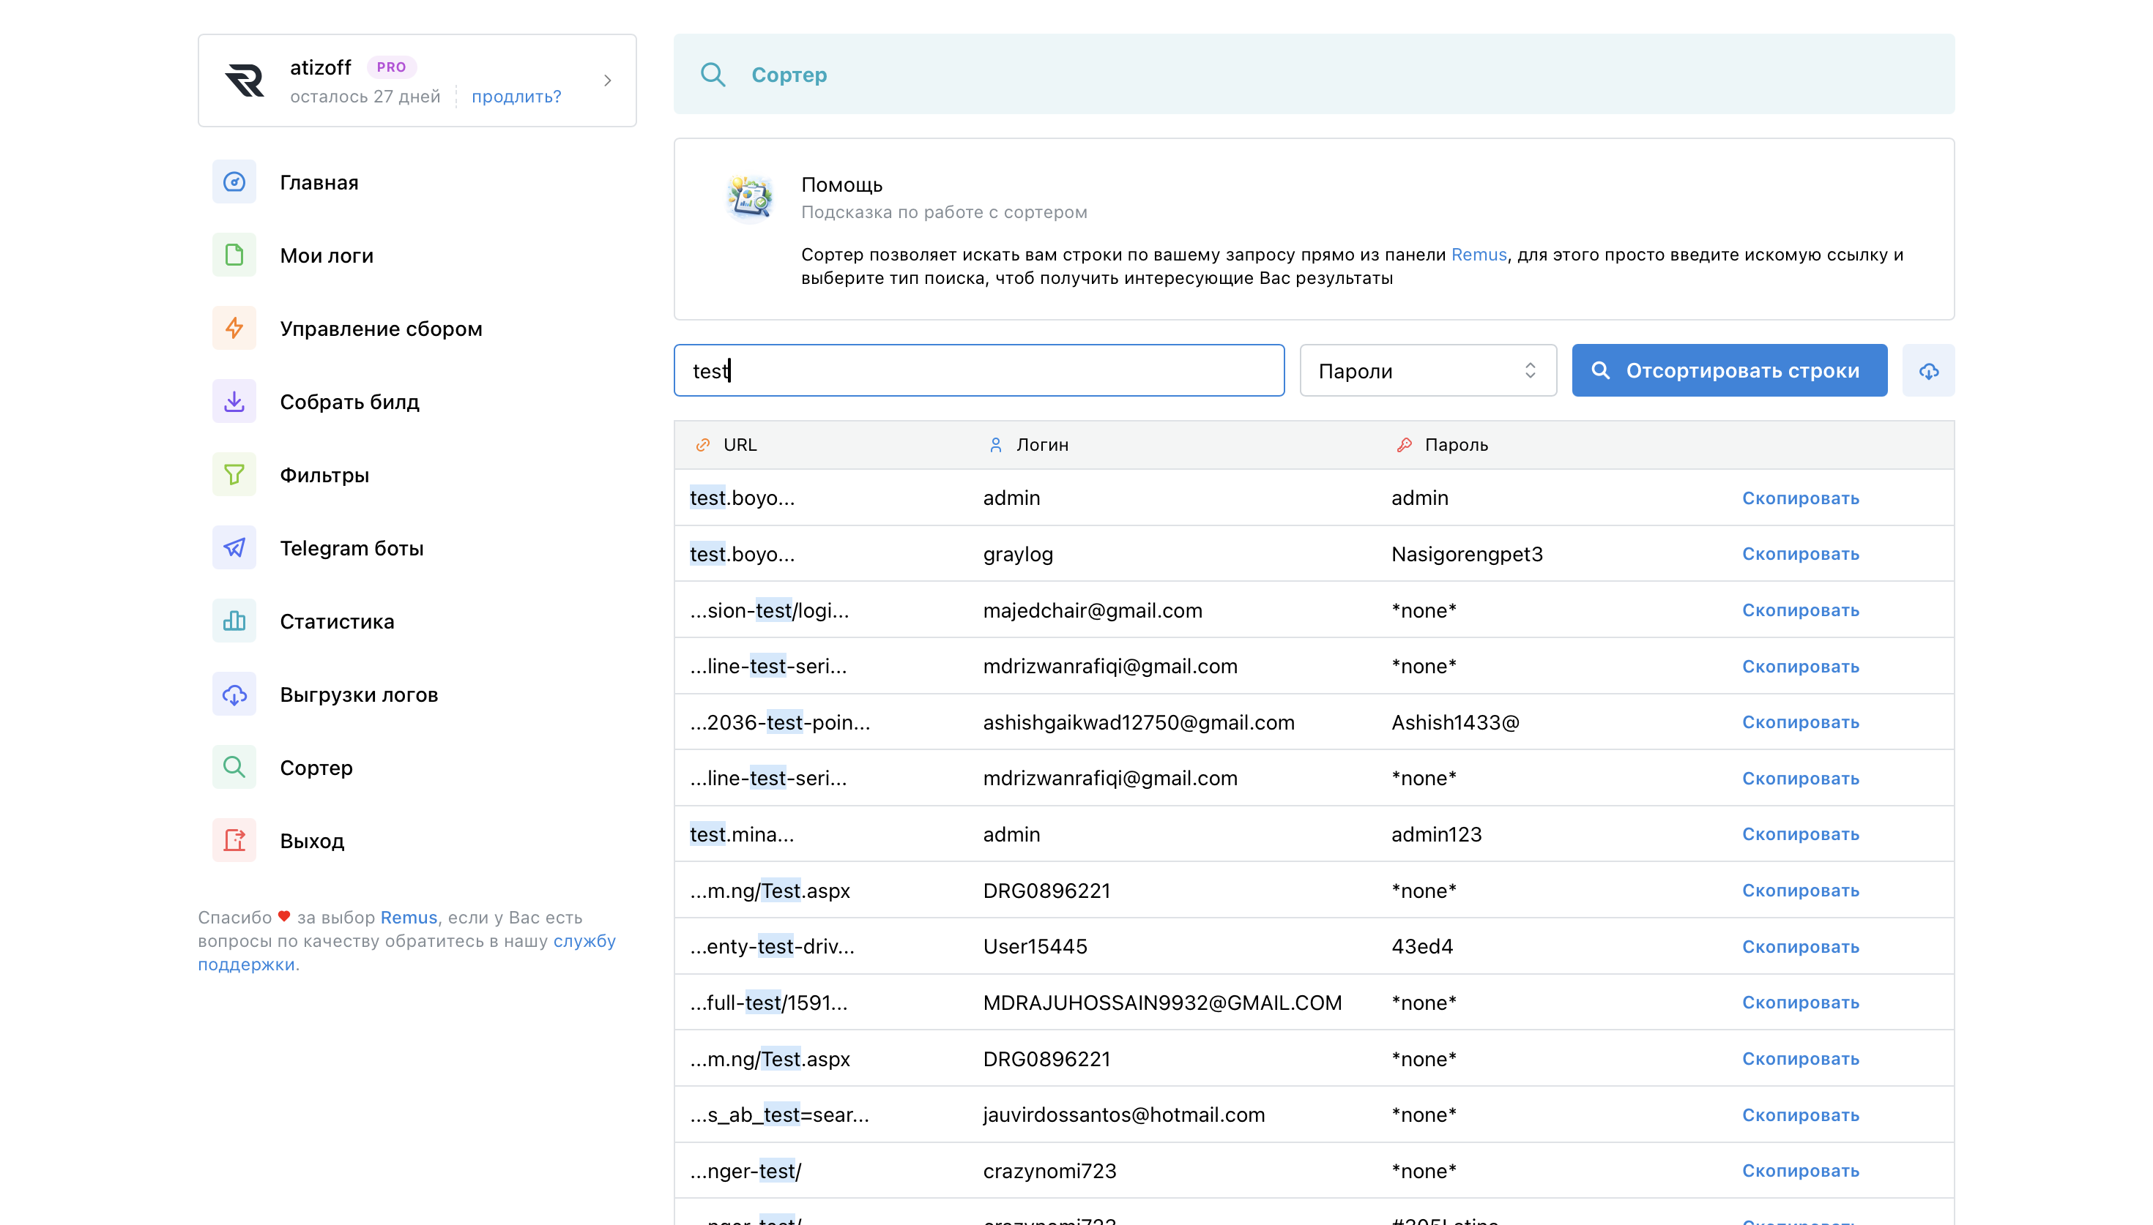The height and width of the screenshot is (1225, 2153).
Task: Open Главная menu item
Action: 319,182
